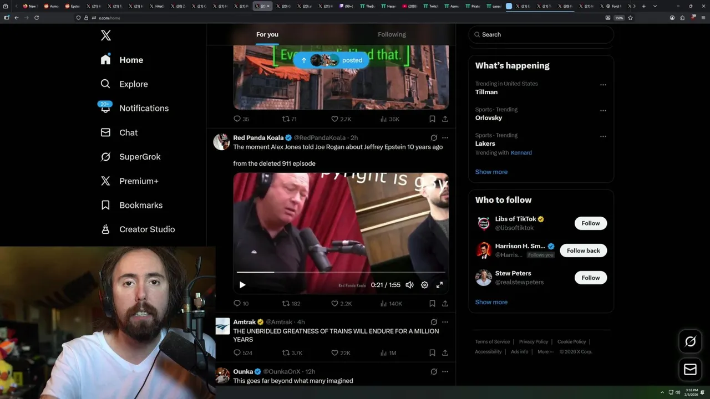Click the search input field

pos(541,34)
